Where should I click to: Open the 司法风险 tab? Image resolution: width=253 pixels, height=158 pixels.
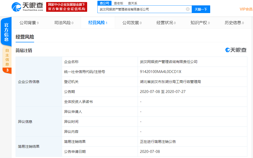tap(64, 23)
